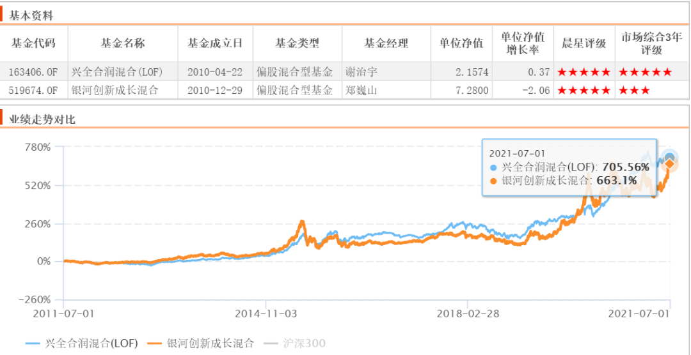This screenshot has height=355, width=691.
Task: Click five-star 晨星 rating of 兴全合润混合
Action: [584, 72]
